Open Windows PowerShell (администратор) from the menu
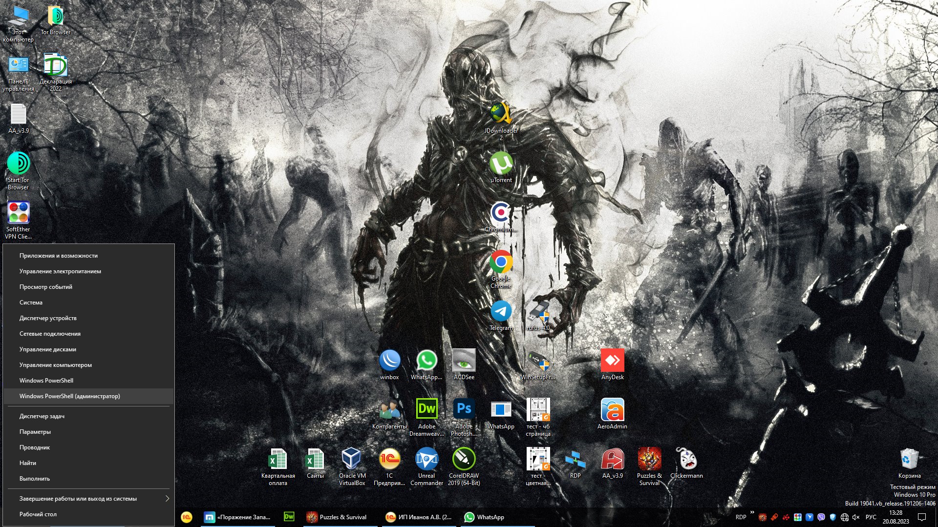The image size is (938, 527). point(88,396)
